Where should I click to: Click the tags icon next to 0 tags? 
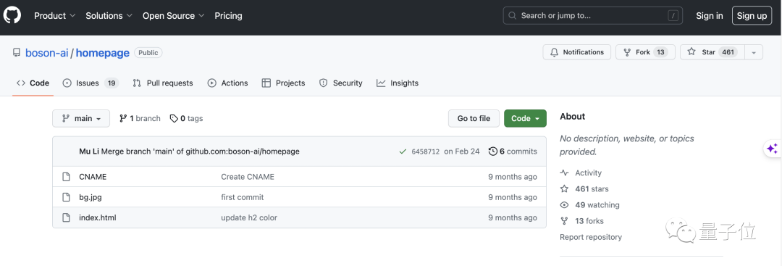[x=174, y=119]
